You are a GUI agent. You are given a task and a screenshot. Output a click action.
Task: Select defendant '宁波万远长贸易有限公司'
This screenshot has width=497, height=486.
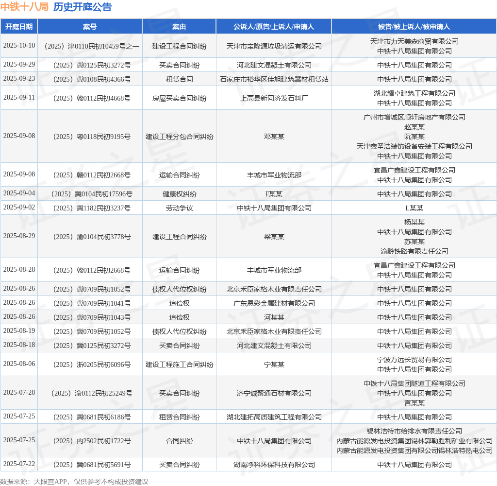coord(414,360)
